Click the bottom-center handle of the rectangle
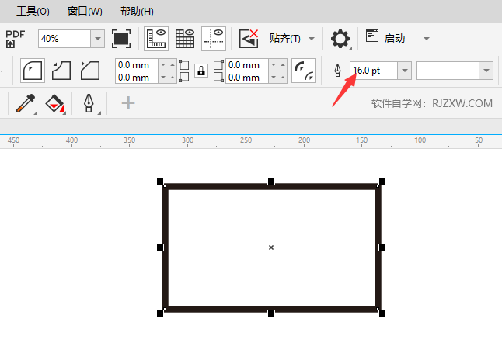 (271, 313)
